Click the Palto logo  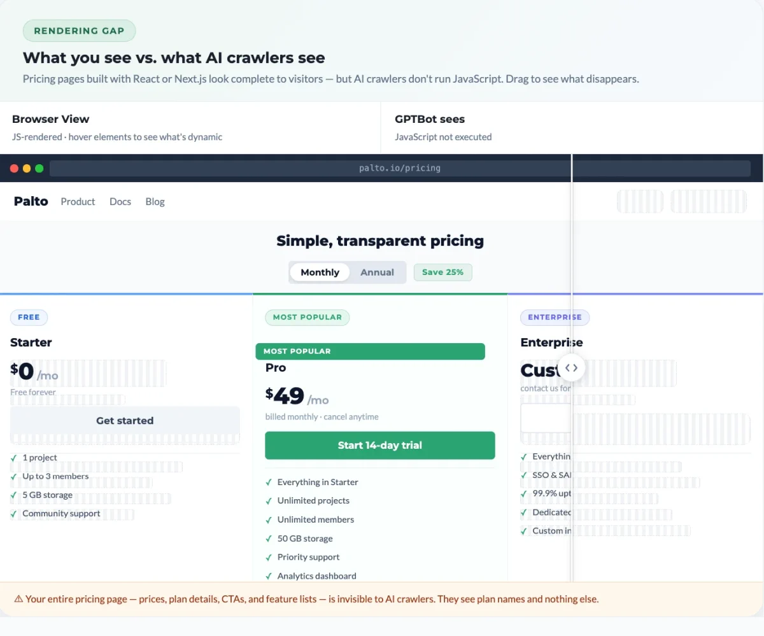click(31, 201)
